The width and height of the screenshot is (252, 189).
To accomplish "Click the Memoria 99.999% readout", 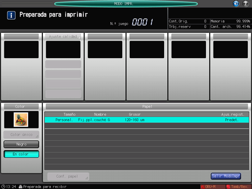I will point(231,21).
